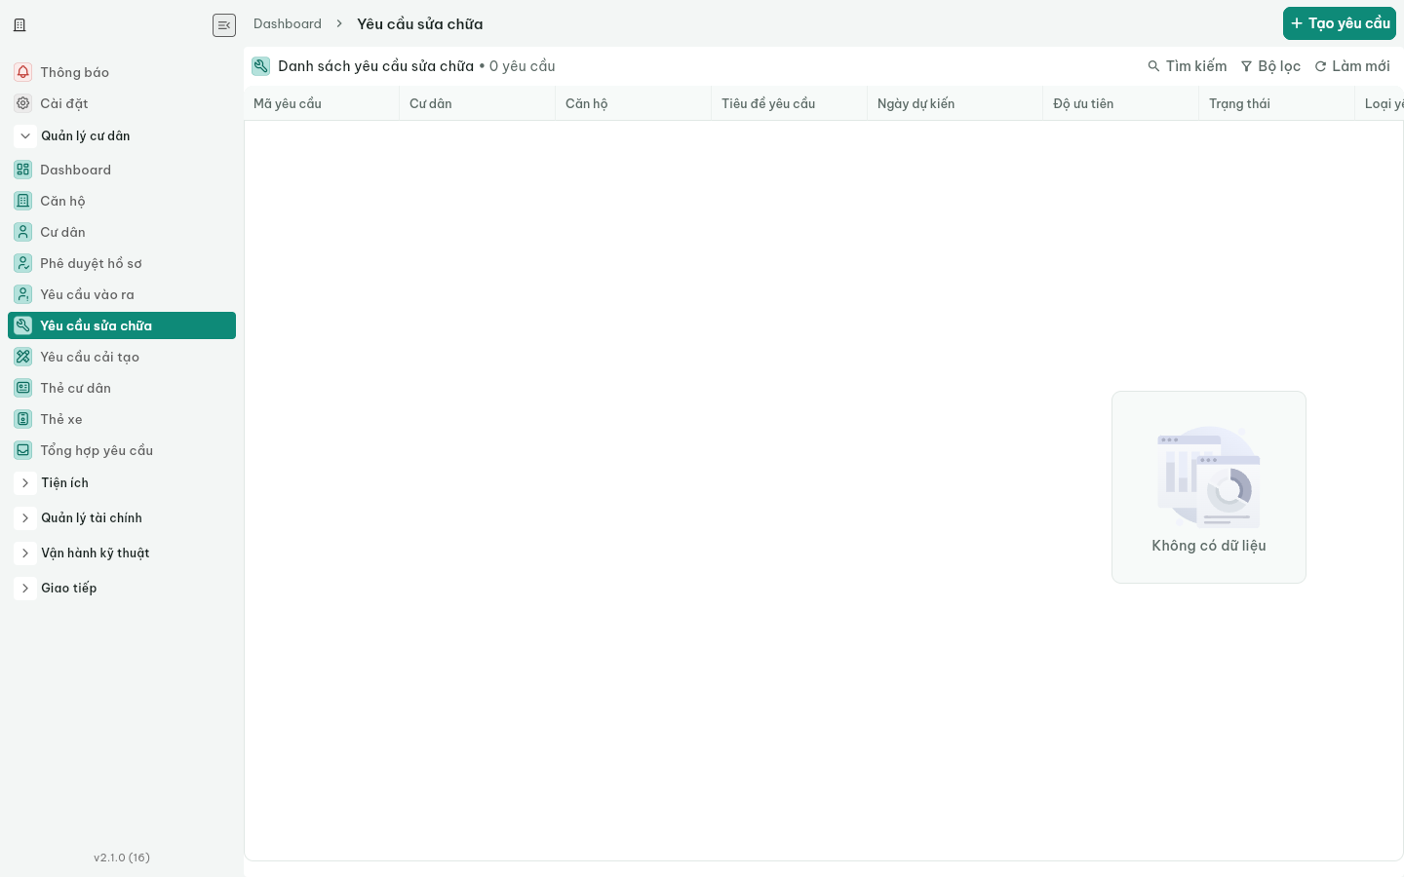1404x877 pixels.
Task: Expand the Vận hành kỹ thuật section
Action: (25, 553)
